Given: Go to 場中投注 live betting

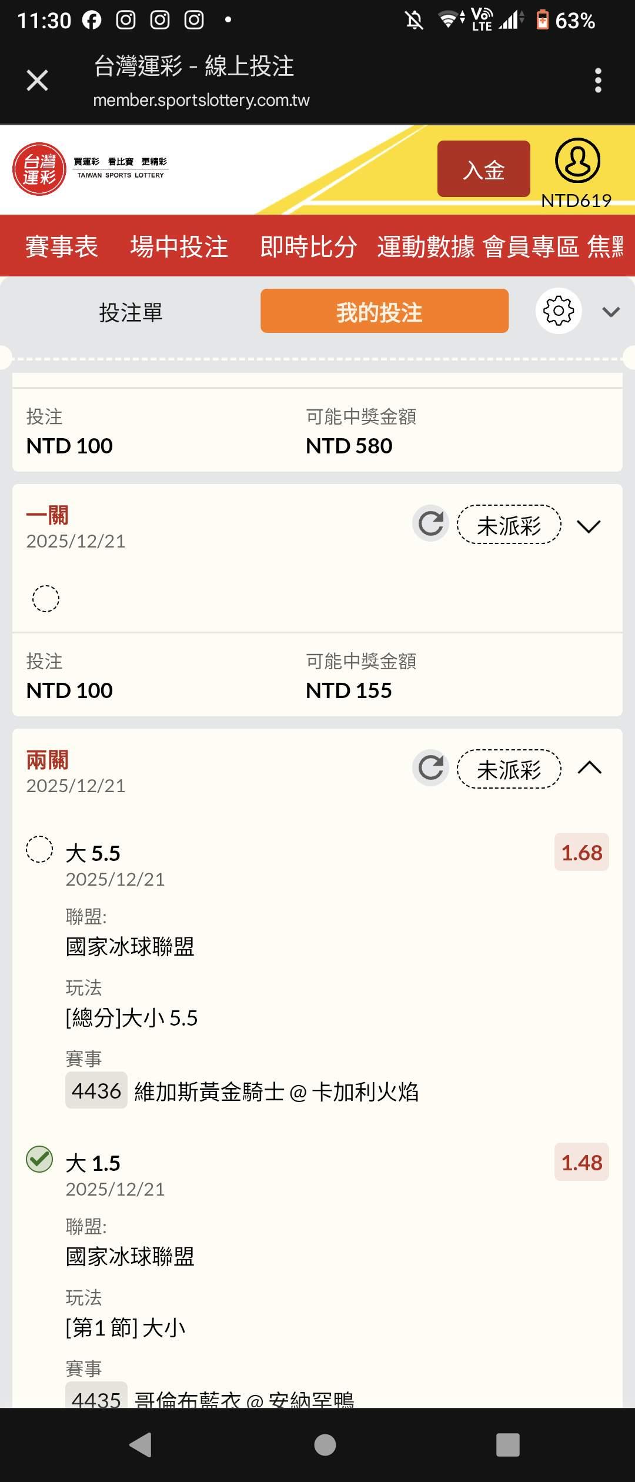Looking at the screenshot, I should point(179,246).
